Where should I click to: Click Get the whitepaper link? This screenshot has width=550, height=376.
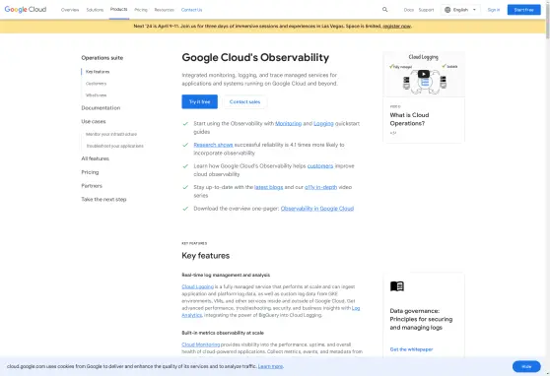[411, 349]
